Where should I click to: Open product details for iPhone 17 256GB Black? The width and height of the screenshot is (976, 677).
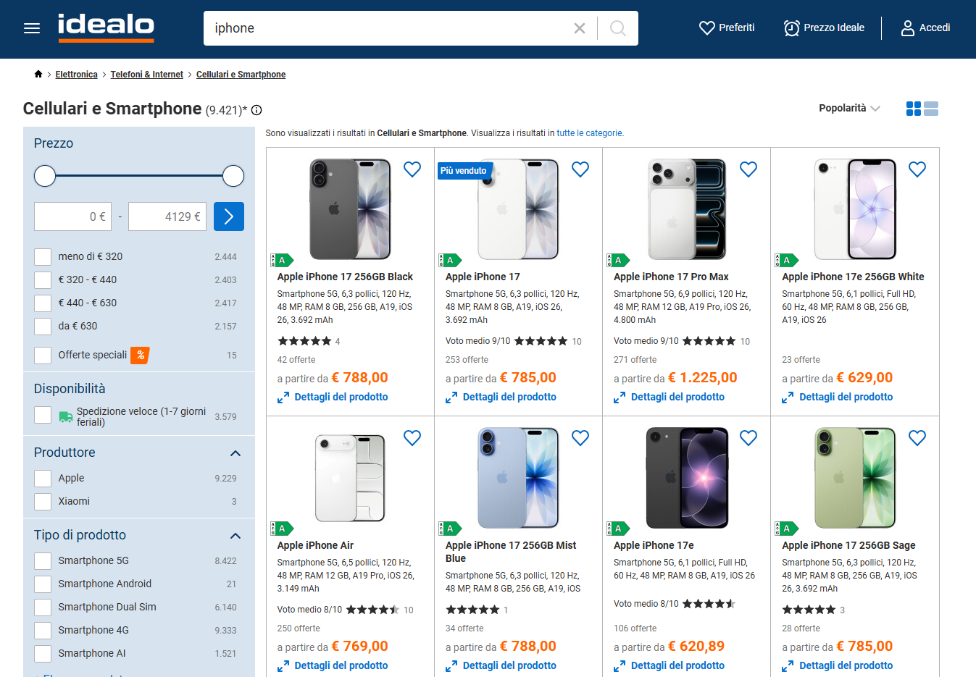333,397
